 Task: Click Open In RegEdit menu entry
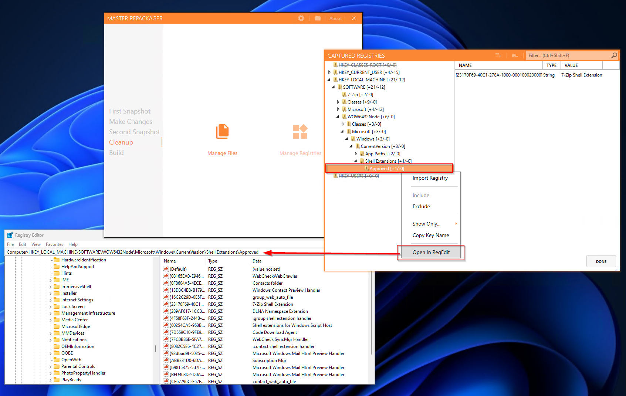(431, 252)
